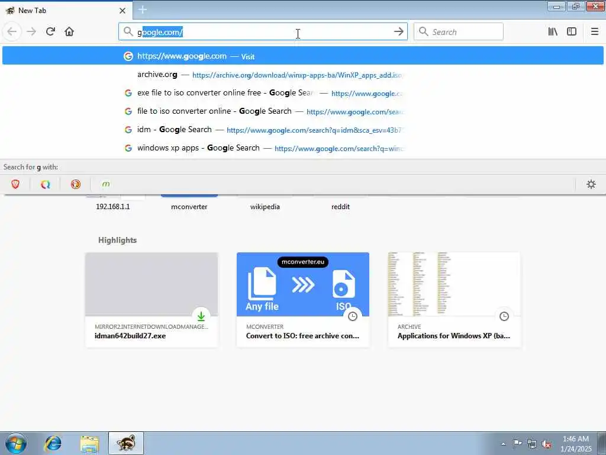Open Windows Explorer folder on taskbar

(90, 443)
